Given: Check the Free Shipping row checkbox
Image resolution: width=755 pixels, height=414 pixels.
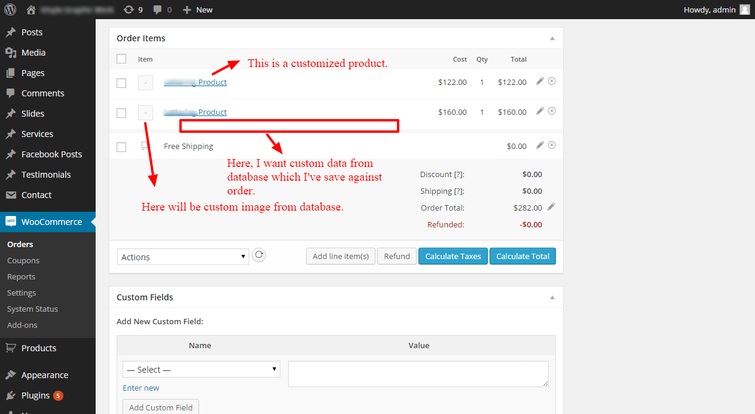Looking at the screenshot, I should pos(121,147).
